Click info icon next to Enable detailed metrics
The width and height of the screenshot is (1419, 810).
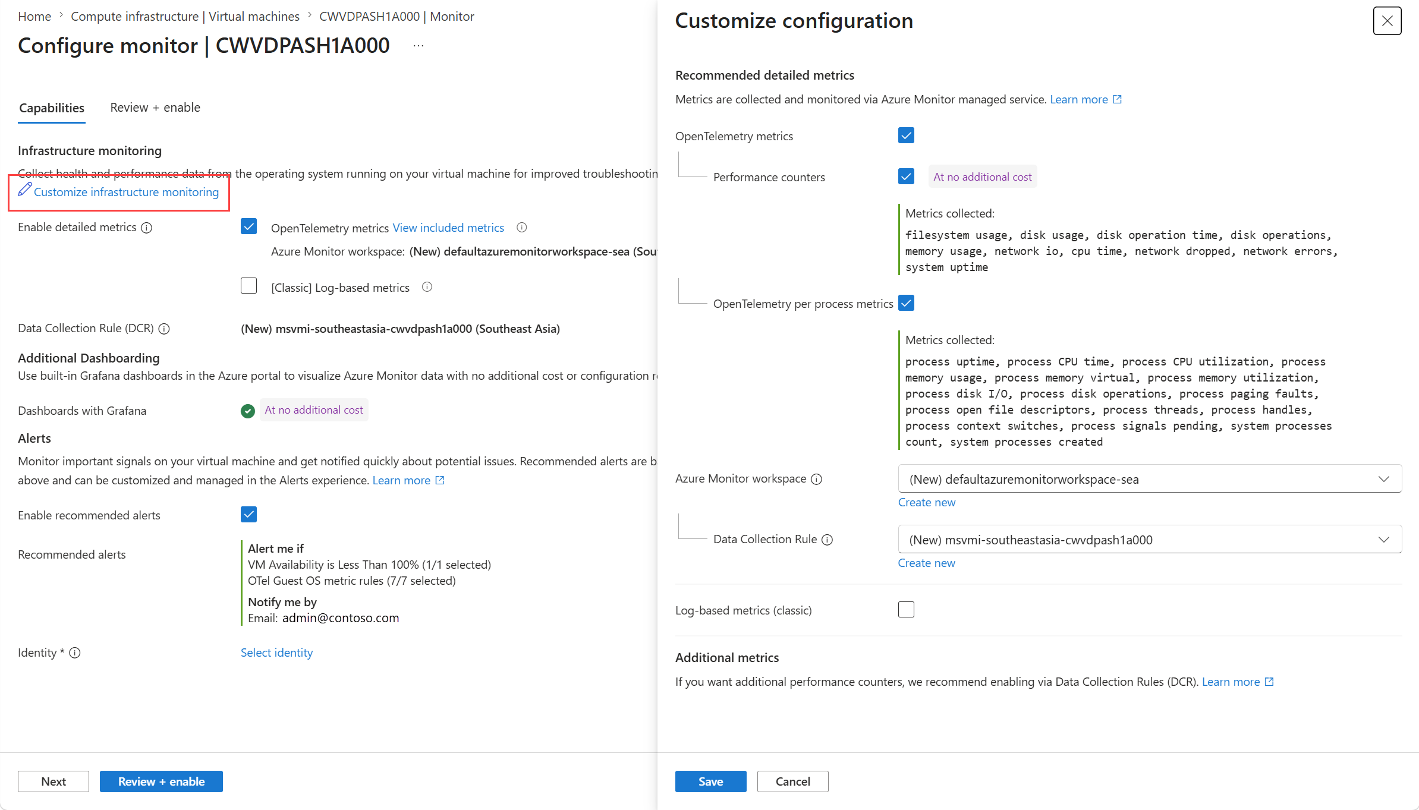(x=147, y=228)
